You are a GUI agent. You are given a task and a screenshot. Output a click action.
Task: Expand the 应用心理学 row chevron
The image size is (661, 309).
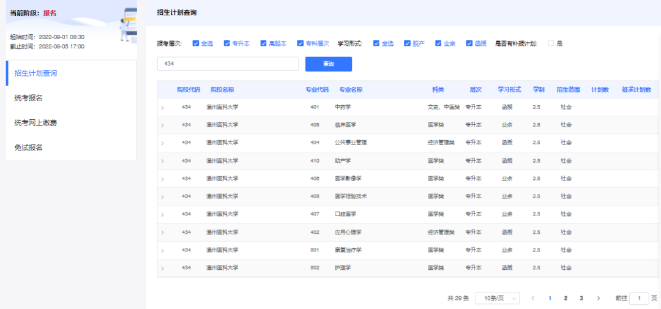(x=163, y=233)
